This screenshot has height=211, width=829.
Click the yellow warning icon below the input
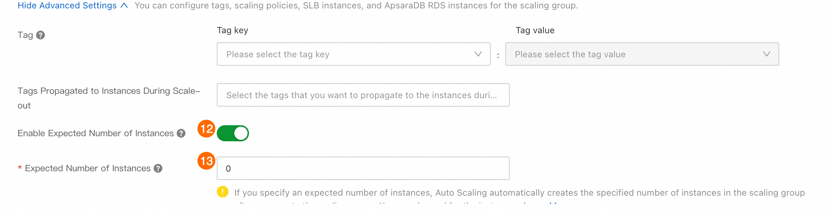coord(222,192)
